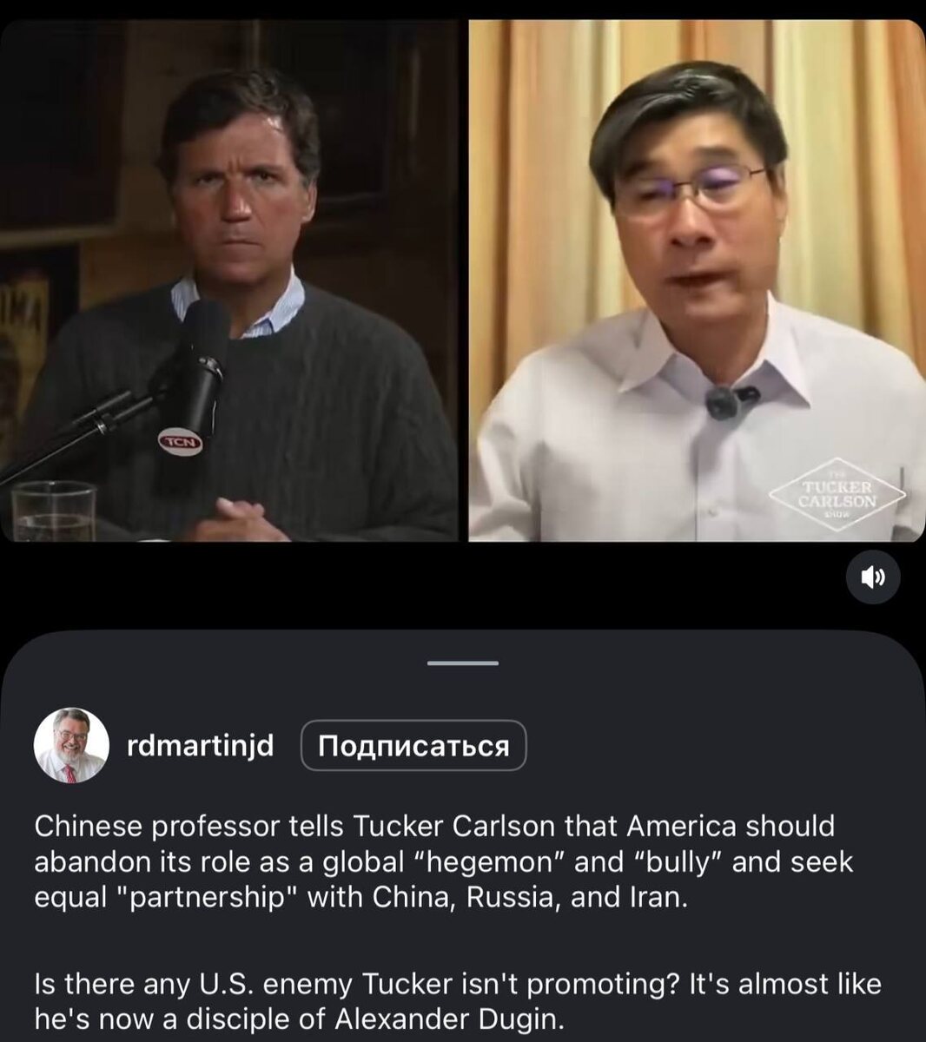Mute the video with speaker icon
This screenshot has height=1042, width=926.
873,577
